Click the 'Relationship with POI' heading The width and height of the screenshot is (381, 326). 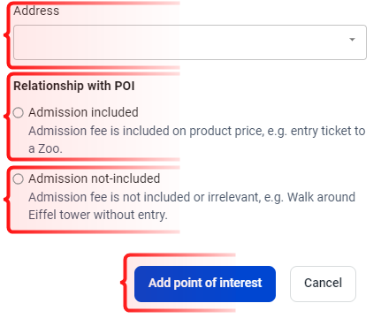tap(74, 86)
